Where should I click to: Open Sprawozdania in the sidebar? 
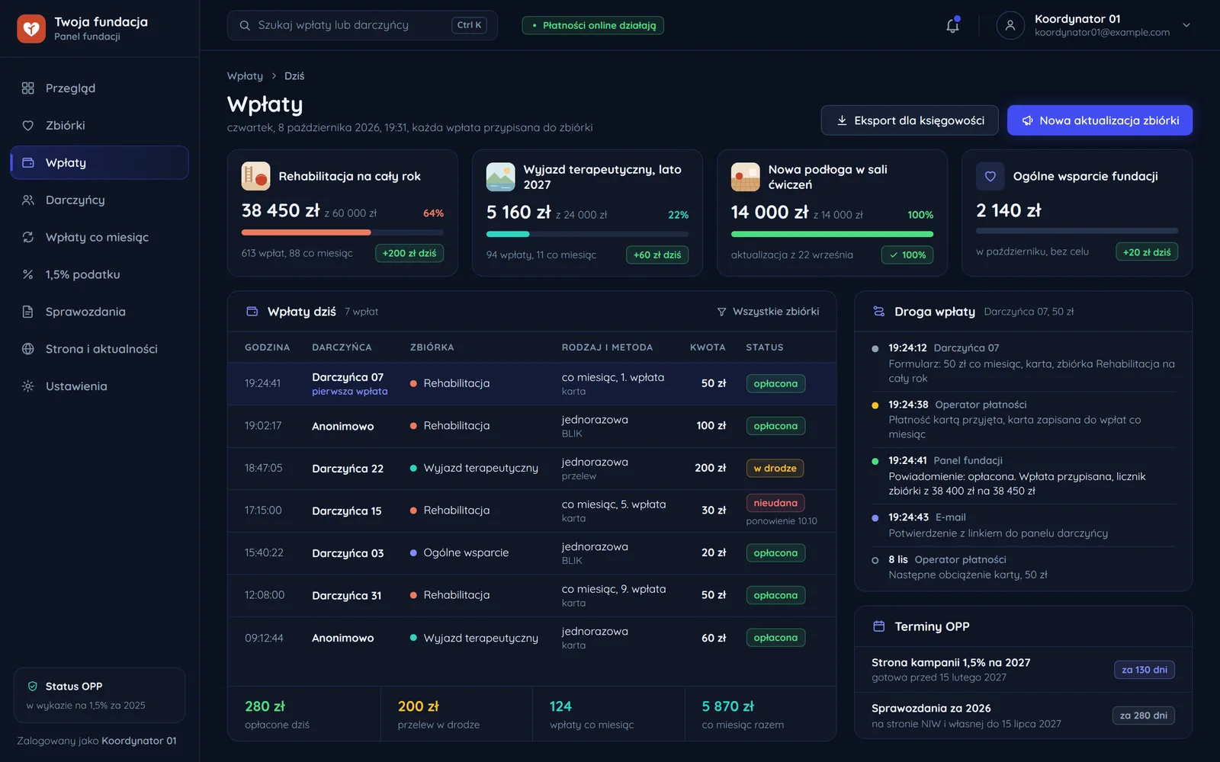(x=100, y=312)
